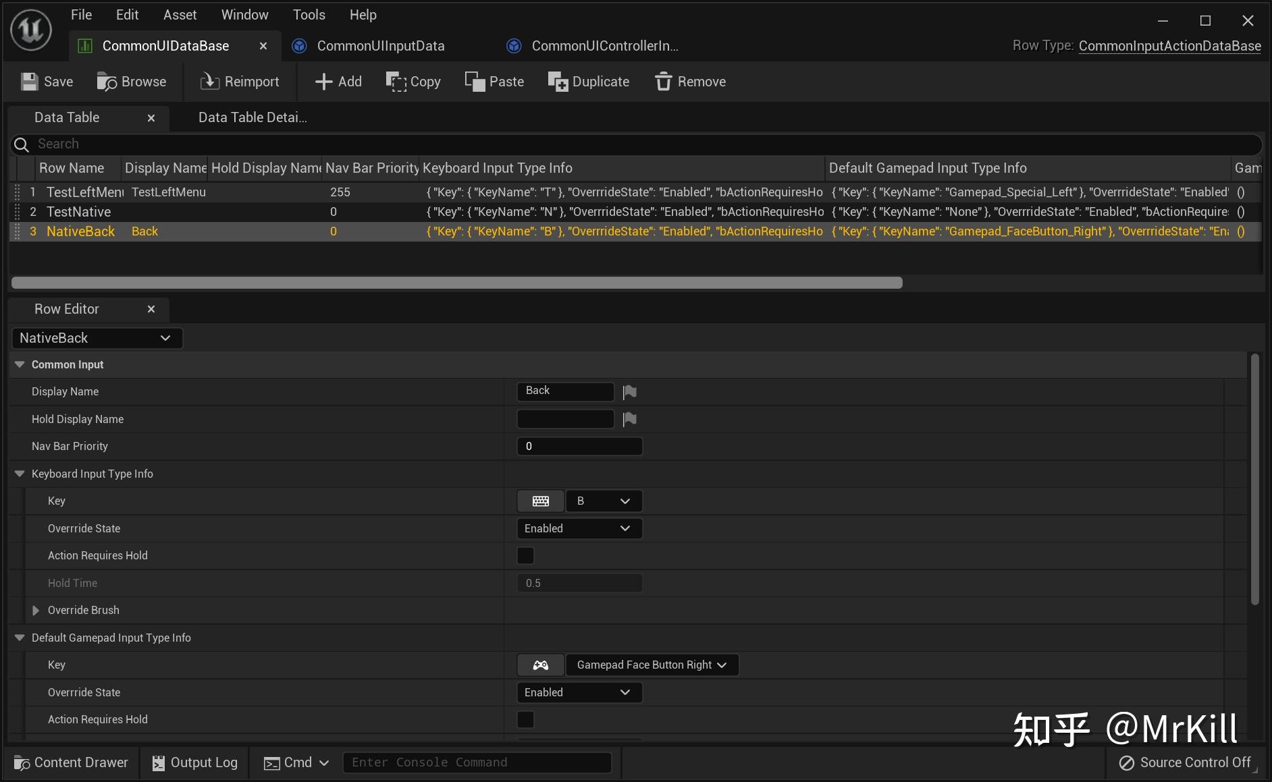Expand the Override Brush section
Image resolution: width=1272 pixels, height=782 pixels.
coord(36,611)
